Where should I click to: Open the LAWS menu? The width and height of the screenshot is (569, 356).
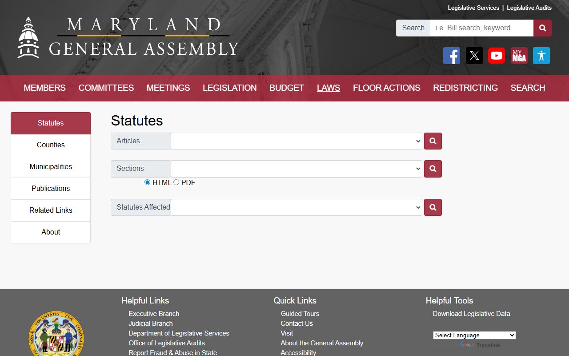329,88
